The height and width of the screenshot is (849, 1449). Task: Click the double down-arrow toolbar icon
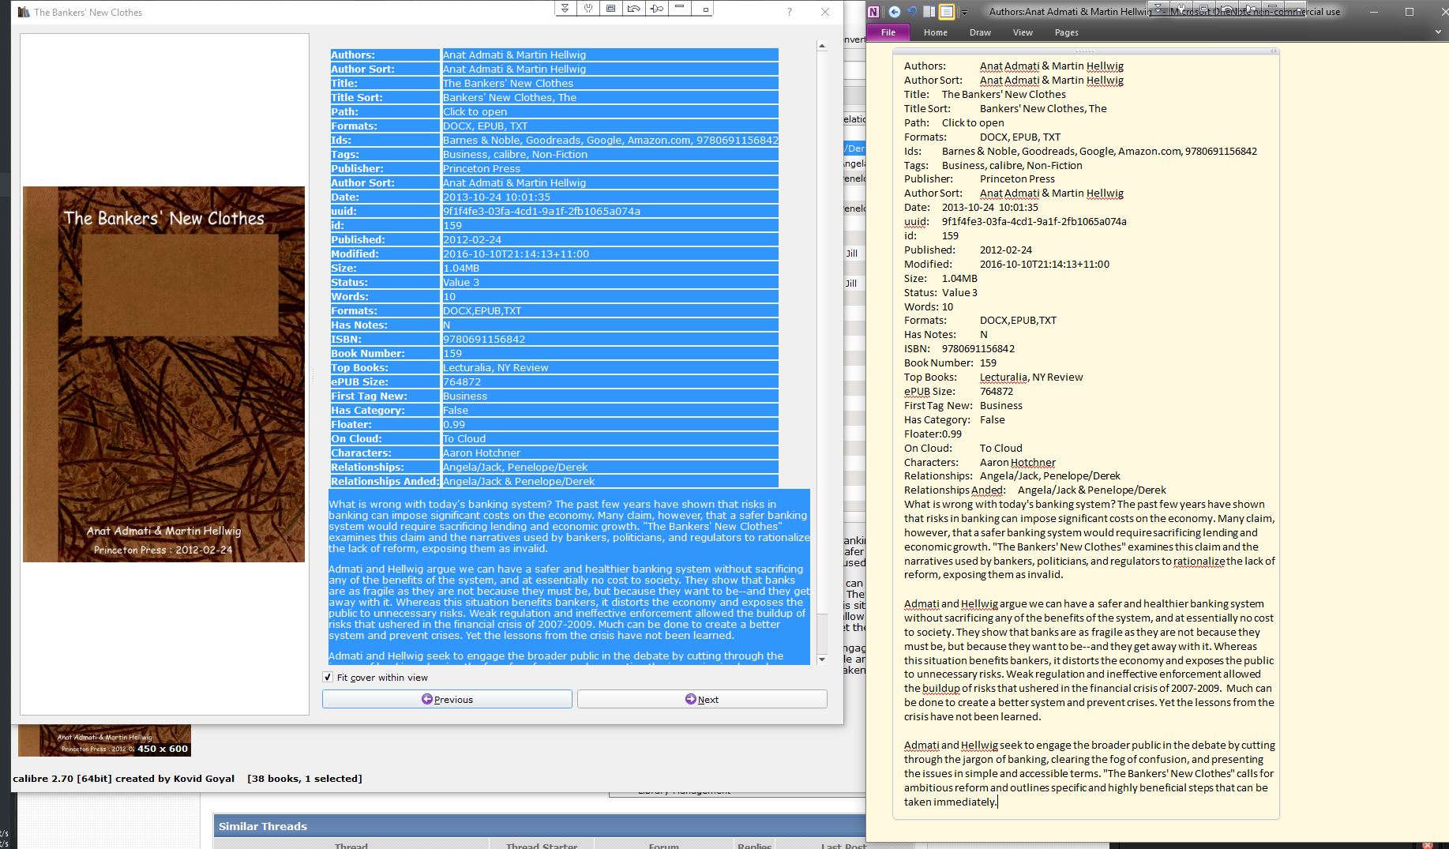click(x=565, y=8)
